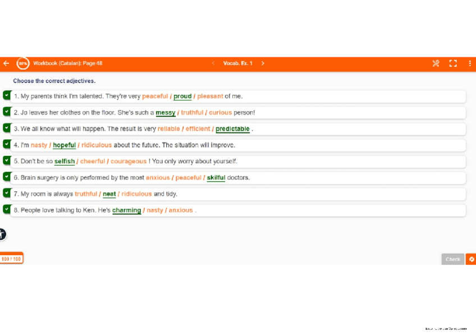Select 'peaceful' in sentence 6
This screenshot has height=336, width=476.
pos(188,178)
